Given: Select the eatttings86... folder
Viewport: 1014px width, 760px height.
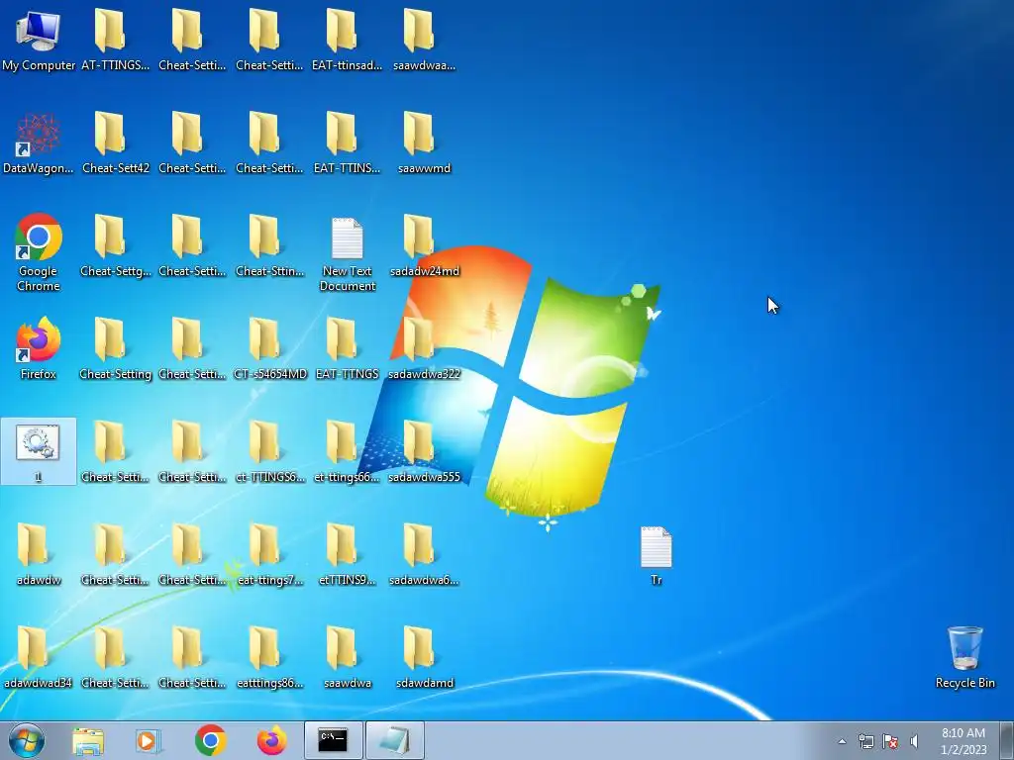Looking at the screenshot, I should 269,657.
